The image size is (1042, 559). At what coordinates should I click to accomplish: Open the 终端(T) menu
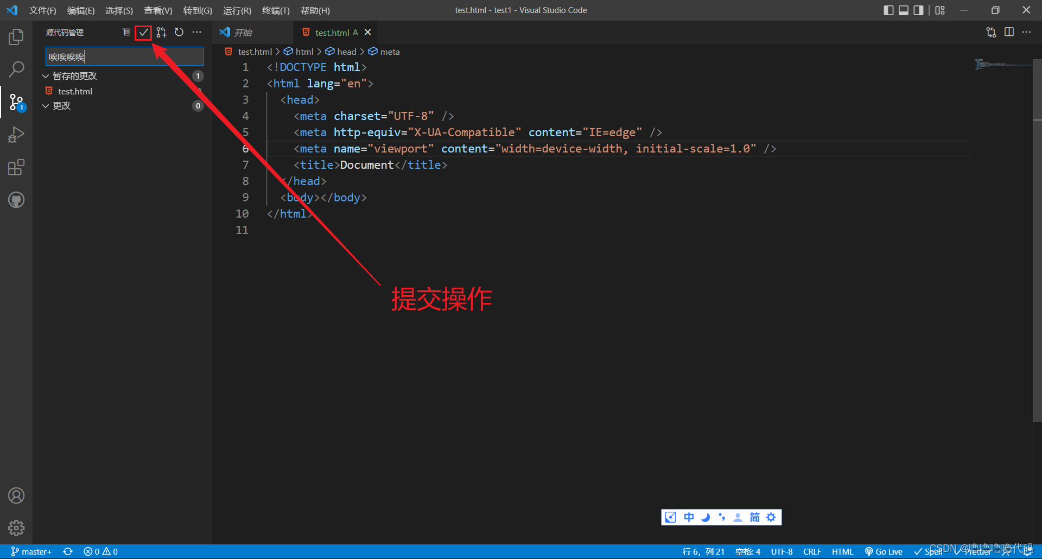click(x=276, y=10)
